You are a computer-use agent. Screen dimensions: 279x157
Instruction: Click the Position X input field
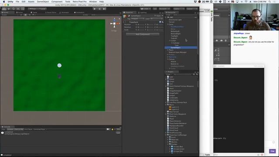pyautogui.click(x=141, y=24)
